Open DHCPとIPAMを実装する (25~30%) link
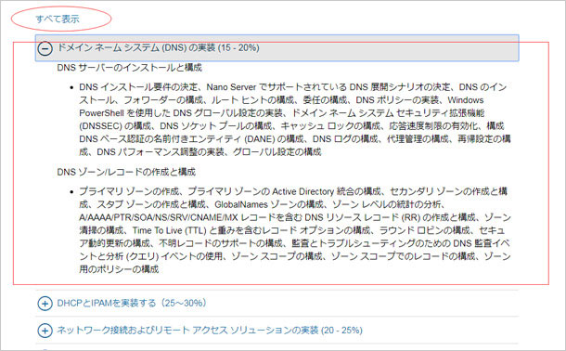This screenshot has height=351, width=566. pyautogui.click(x=132, y=303)
